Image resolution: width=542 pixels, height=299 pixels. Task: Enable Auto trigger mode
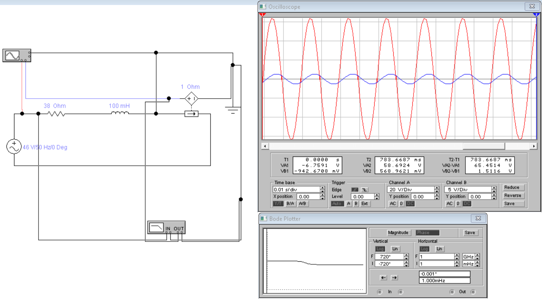point(337,204)
